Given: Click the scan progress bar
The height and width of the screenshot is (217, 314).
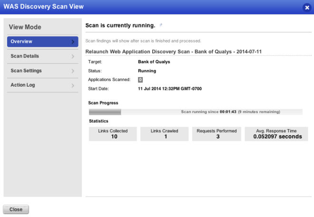Looking at the screenshot, I should tap(196, 112).
